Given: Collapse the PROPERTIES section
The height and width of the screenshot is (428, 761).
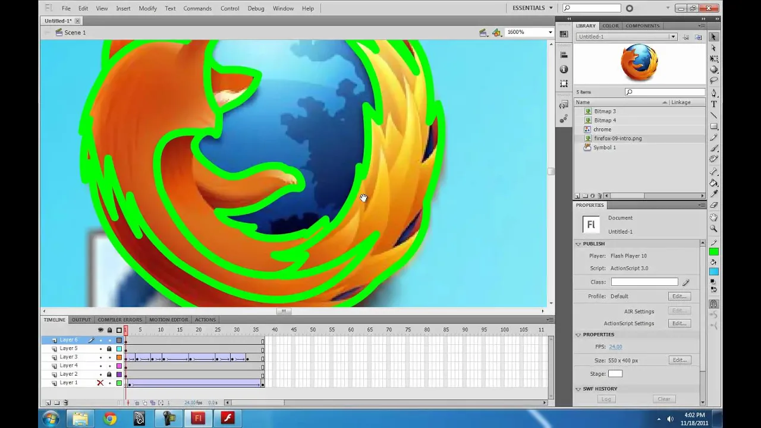Looking at the screenshot, I should click(578, 335).
